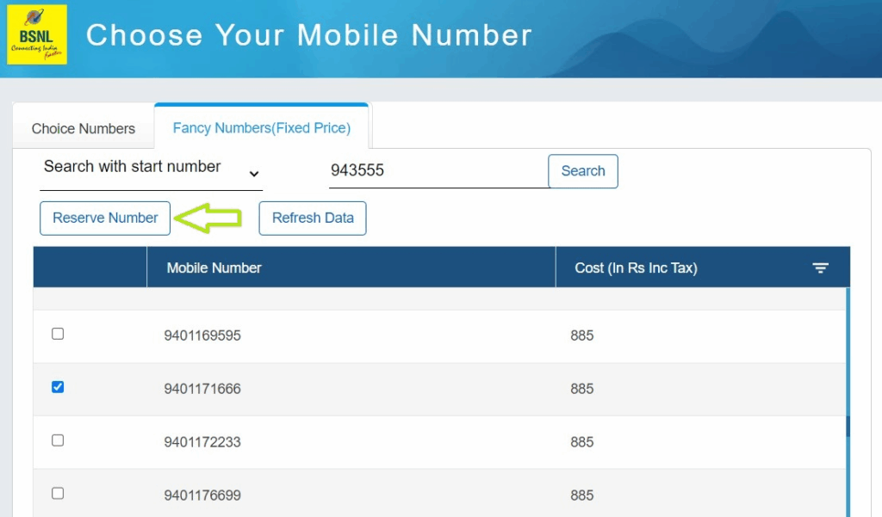Check the box next to 9401176699
The height and width of the screenshot is (517, 882).
pos(58,494)
